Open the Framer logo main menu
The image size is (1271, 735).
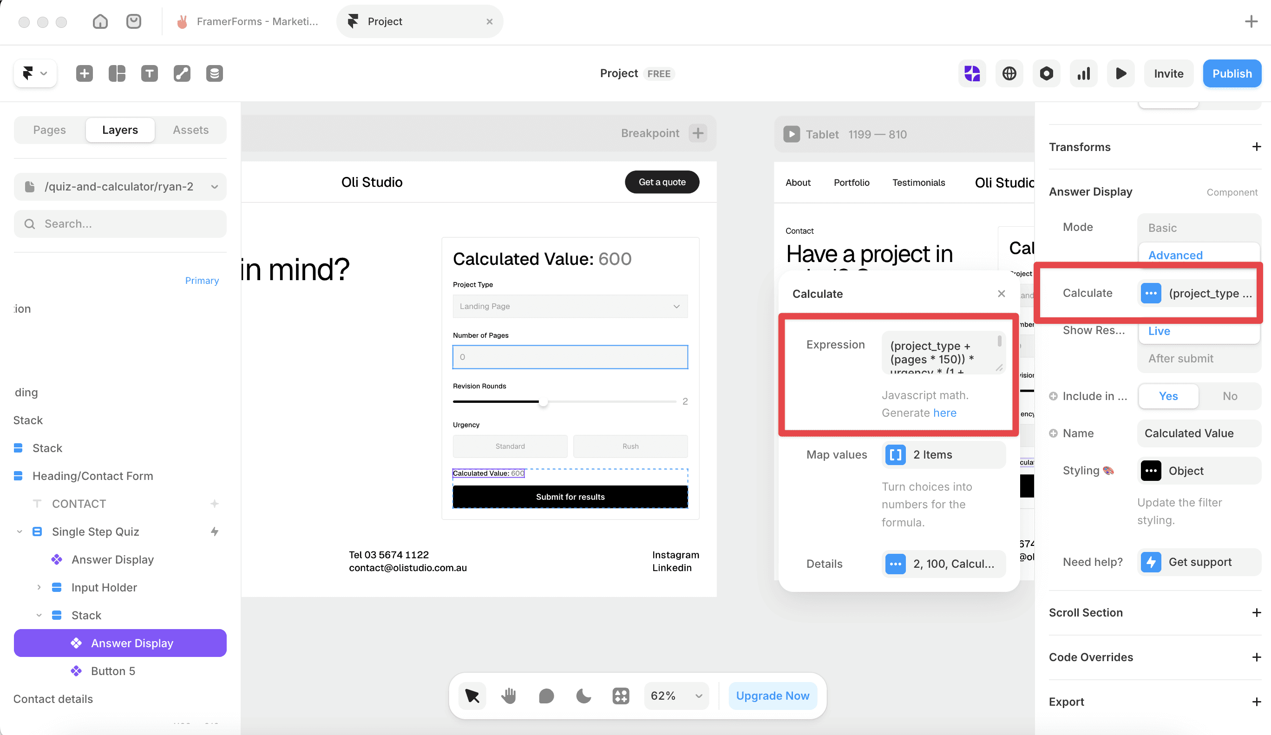tap(35, 74)
